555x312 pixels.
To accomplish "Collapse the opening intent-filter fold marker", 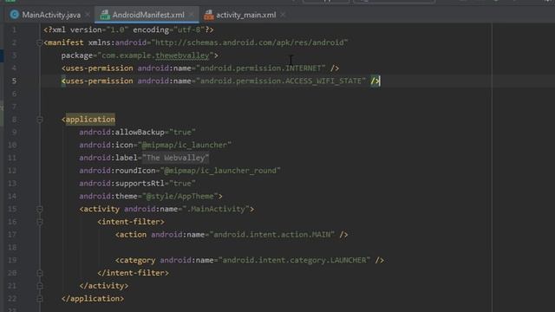I will click(40, 222).
